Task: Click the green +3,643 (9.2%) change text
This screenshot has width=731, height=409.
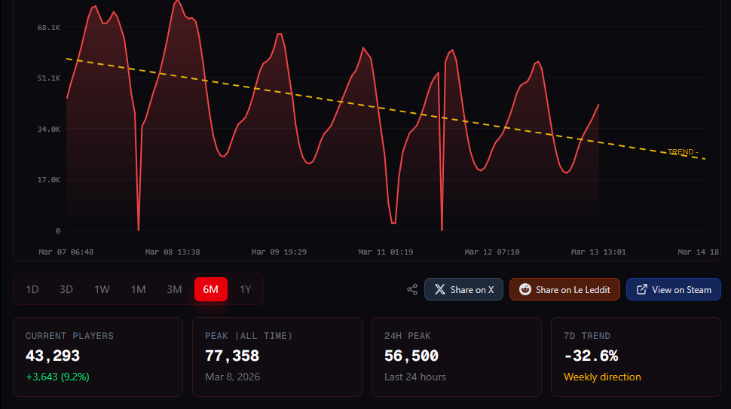Action: pos(57,377)
